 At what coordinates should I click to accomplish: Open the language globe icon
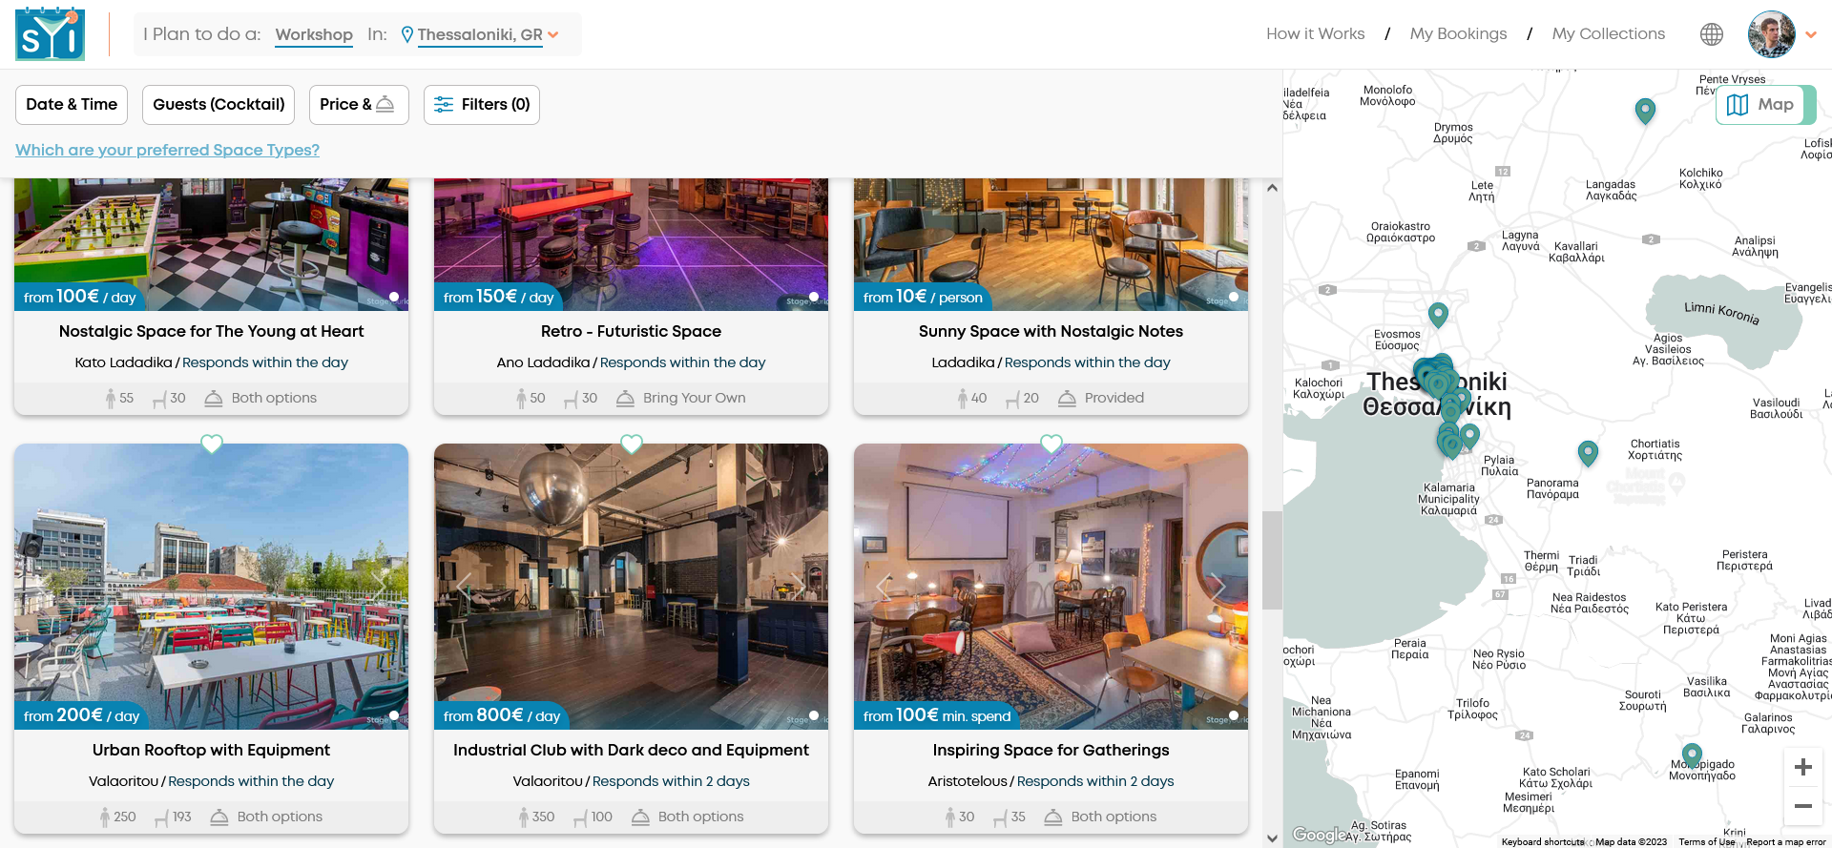click(x=1711, y=34)
